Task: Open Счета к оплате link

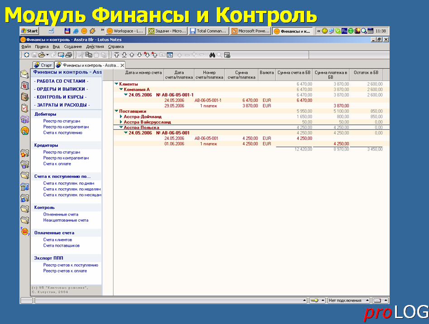Action: point(57,164)
